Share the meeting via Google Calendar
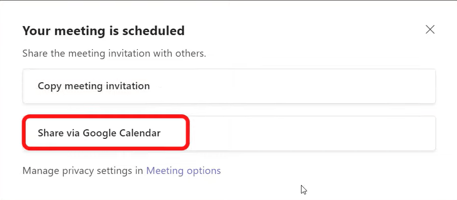Screen dimensions: 457x200 229,133
